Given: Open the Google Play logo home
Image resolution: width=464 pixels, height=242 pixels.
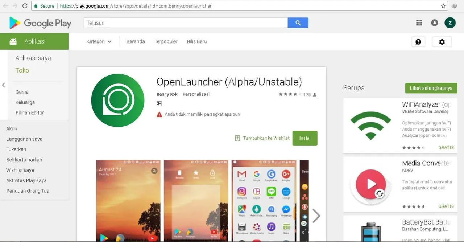Looking at the screenshot, I should [40, 23].
